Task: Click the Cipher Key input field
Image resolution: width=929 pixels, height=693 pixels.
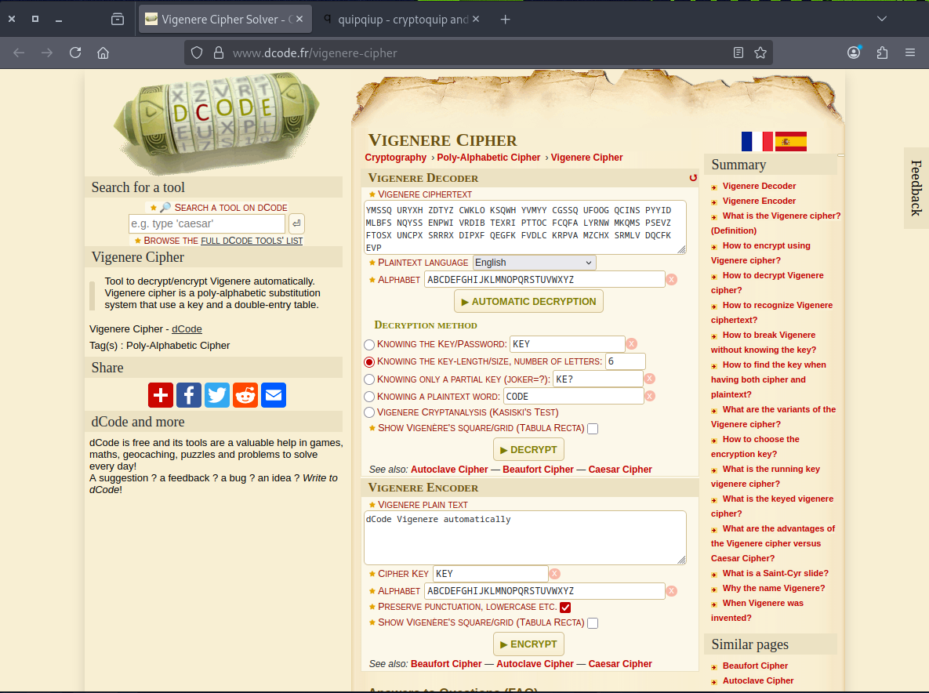Action: [x=490, y=574]
